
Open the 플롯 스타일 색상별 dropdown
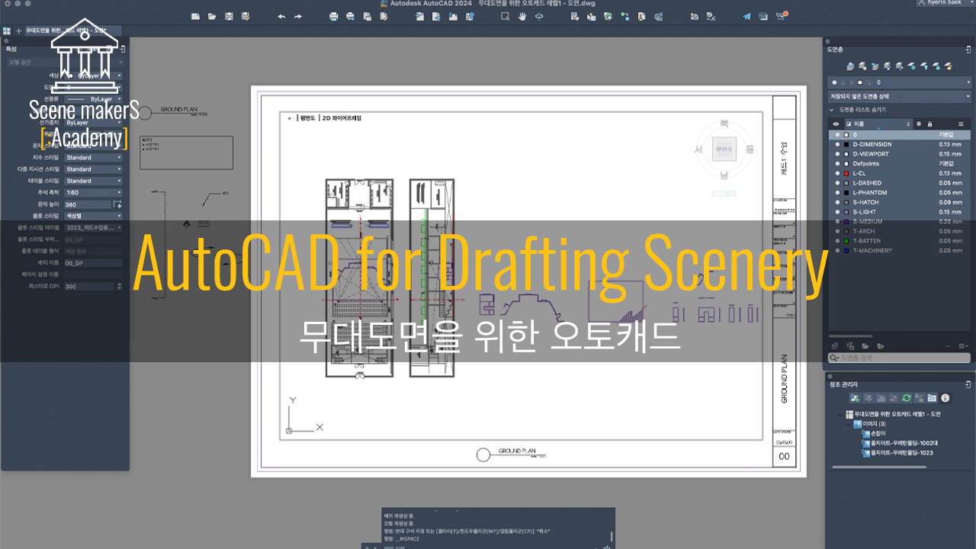(x=93, y=216)
